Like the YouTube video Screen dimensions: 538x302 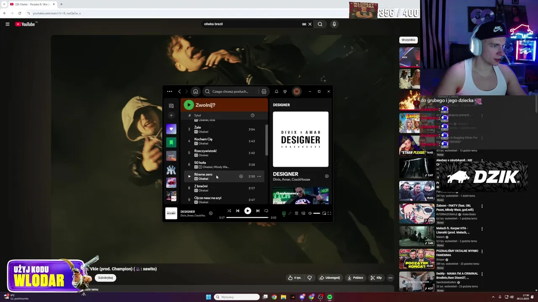295,278
